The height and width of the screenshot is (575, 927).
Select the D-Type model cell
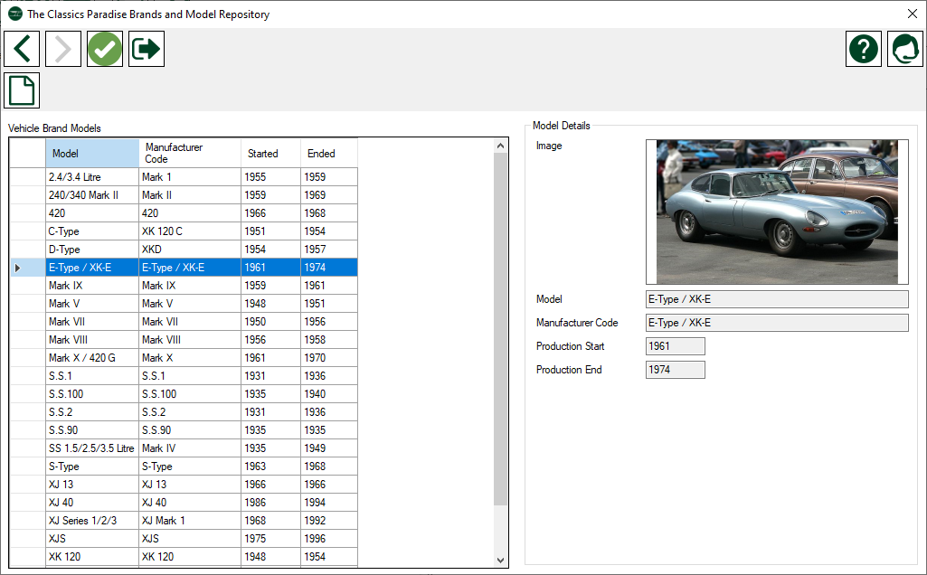tap(92, 250)
